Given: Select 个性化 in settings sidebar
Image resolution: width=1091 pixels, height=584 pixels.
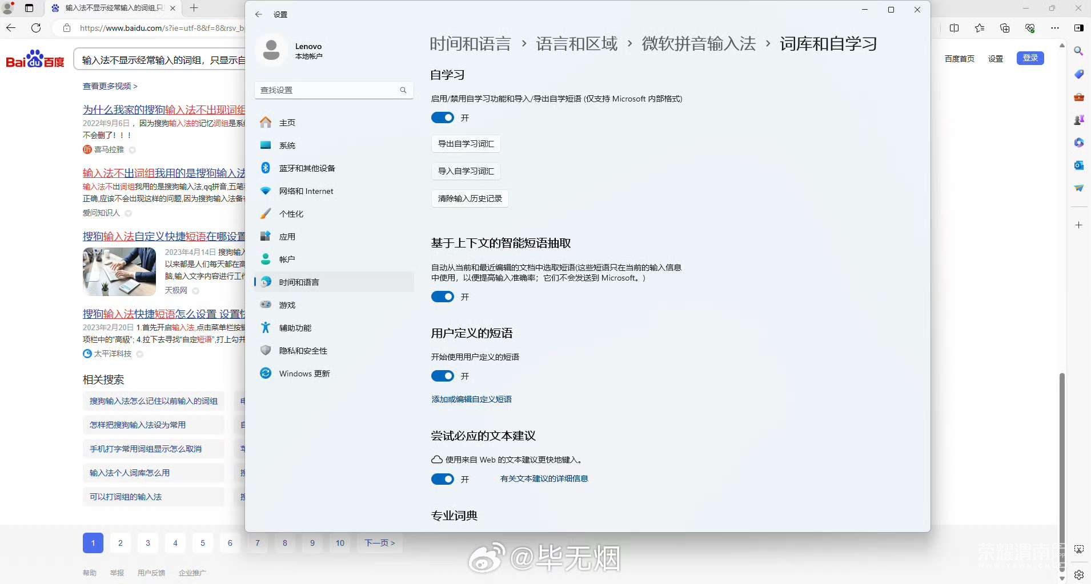Looking at the screenshot, I should (291, 214).
